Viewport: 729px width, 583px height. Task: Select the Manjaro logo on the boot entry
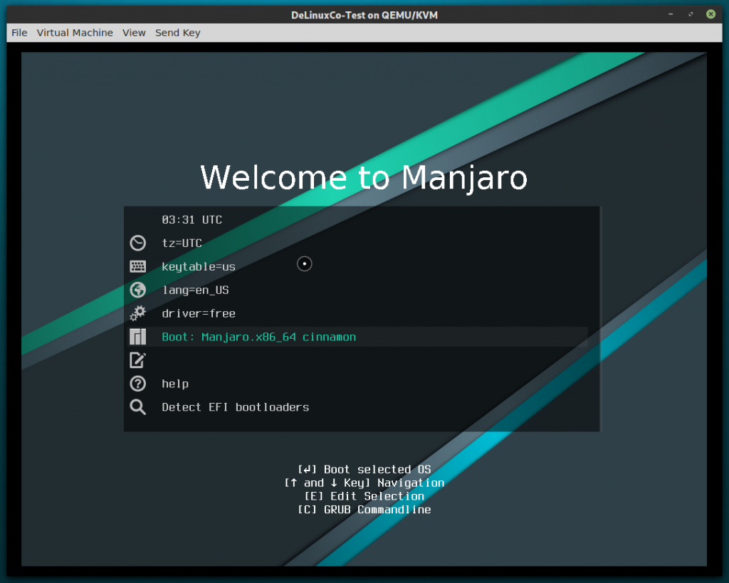pos(137,337)
